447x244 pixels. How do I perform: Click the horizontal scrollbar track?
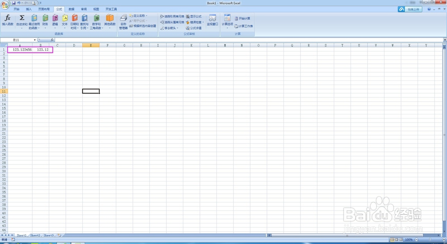[353, 235]
